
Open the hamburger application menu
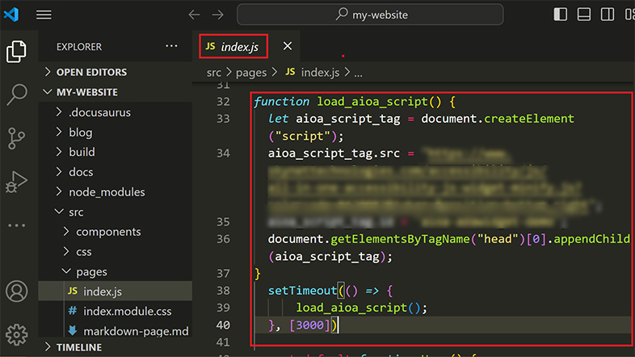(x=44, y=15)
